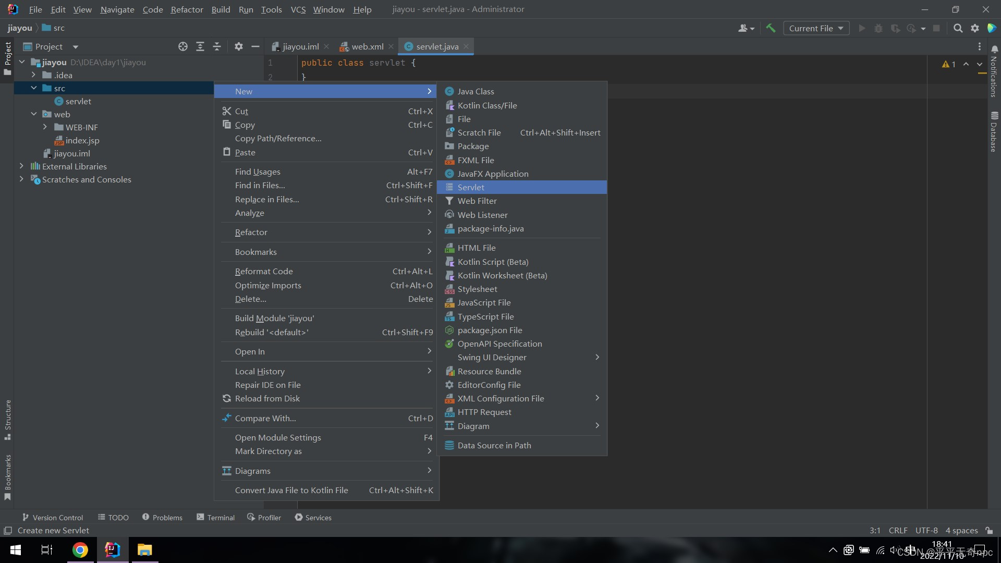Image resolution: width=1001 pixels, height=563 pixels.
Task: Select index.jsp in the project tree
Action: click(82, 140)
